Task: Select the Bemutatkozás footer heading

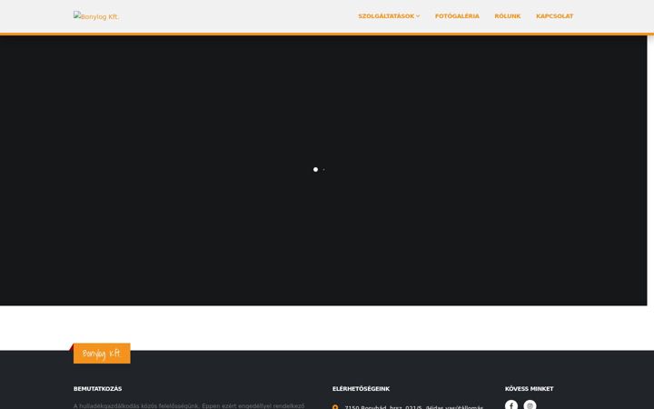Action: [x=97, y=389]
